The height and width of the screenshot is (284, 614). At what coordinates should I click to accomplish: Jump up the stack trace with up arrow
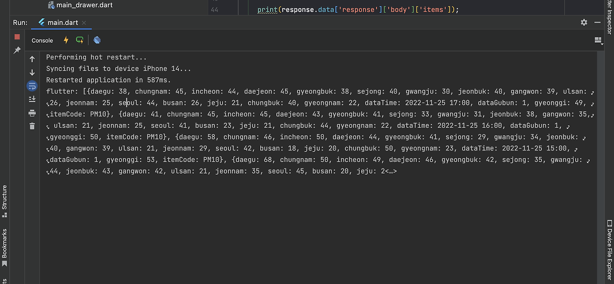pos(32,59)
